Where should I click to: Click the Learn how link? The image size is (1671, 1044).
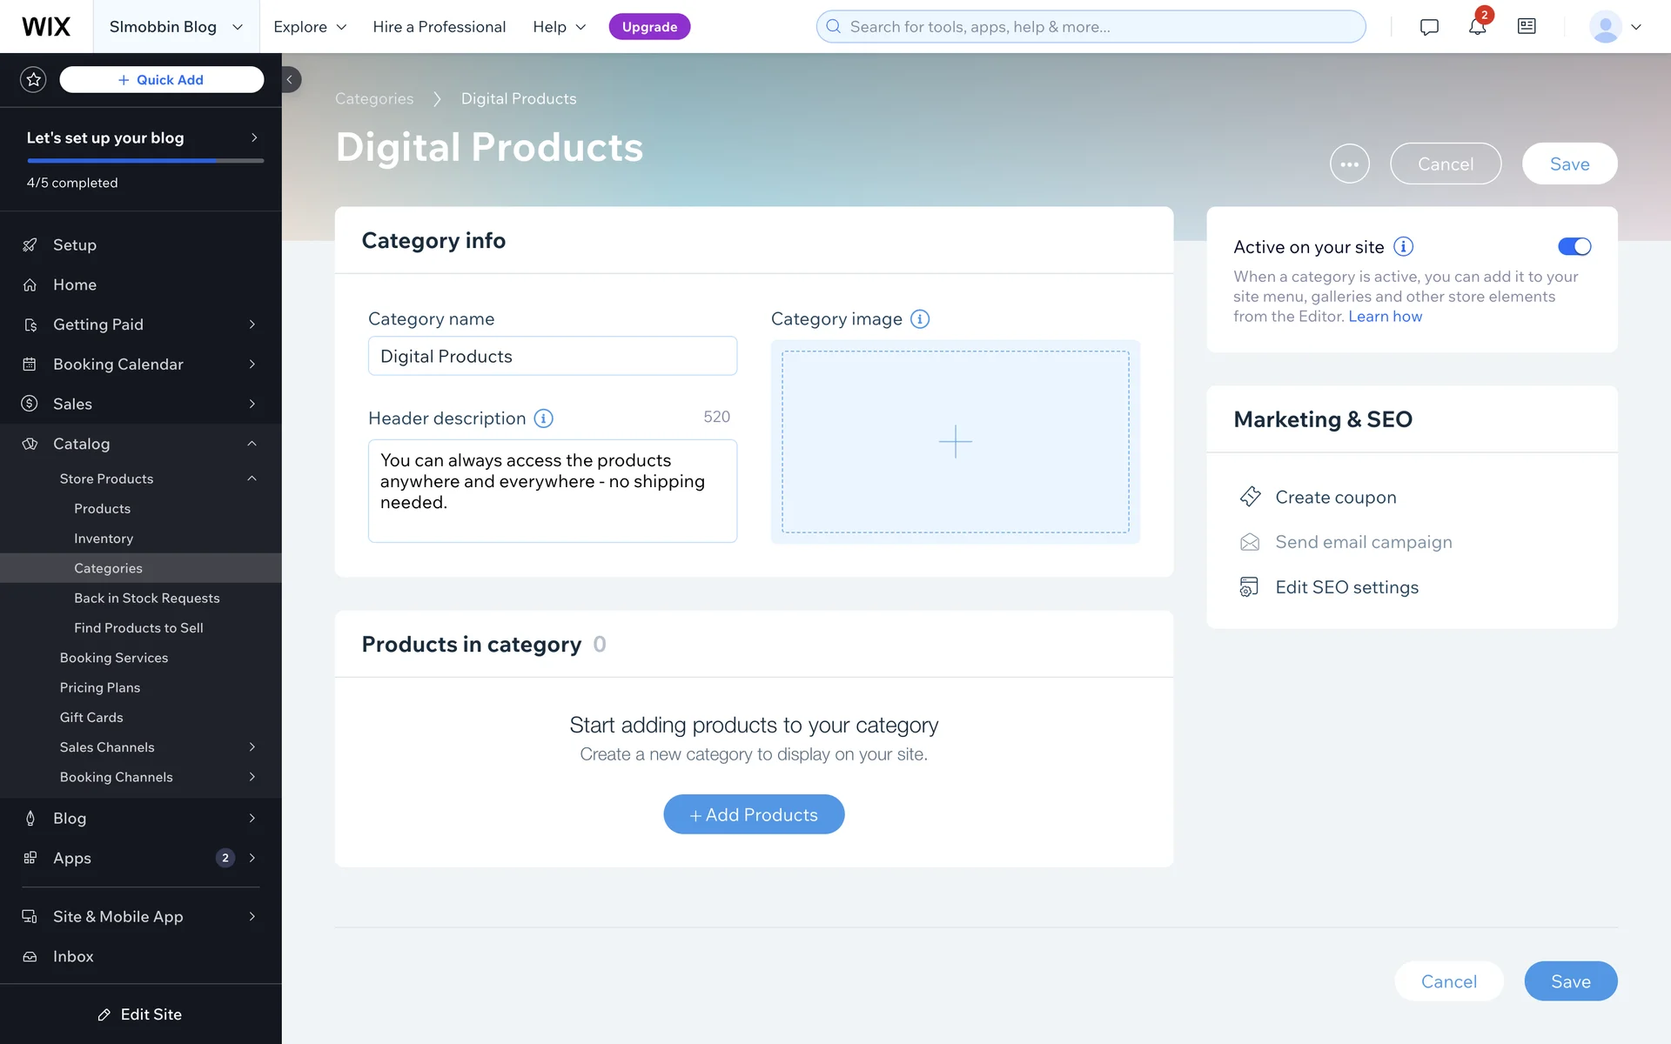pyautogui.click(x=1385, y=317)
